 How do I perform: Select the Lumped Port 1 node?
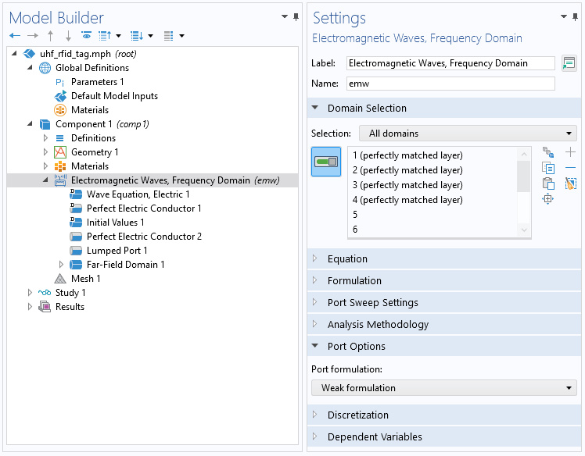117,251
